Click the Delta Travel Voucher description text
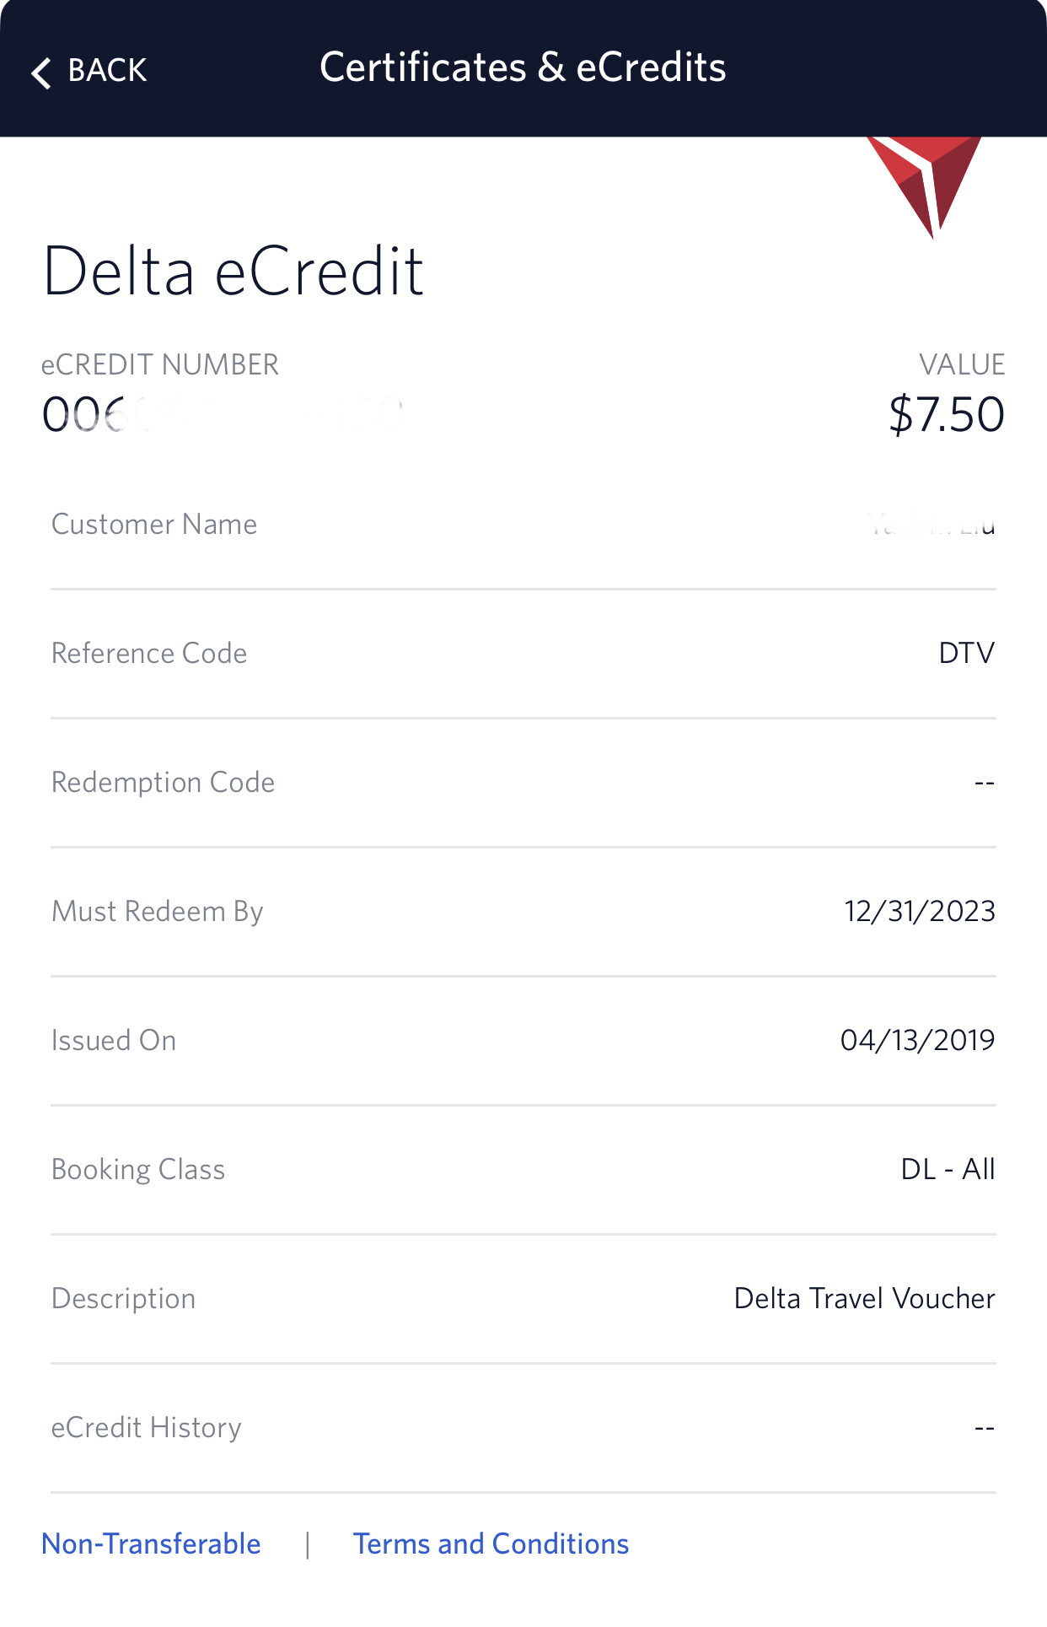The width and height of the screenshot is (1047, 1627). (x=864, y=1299)
